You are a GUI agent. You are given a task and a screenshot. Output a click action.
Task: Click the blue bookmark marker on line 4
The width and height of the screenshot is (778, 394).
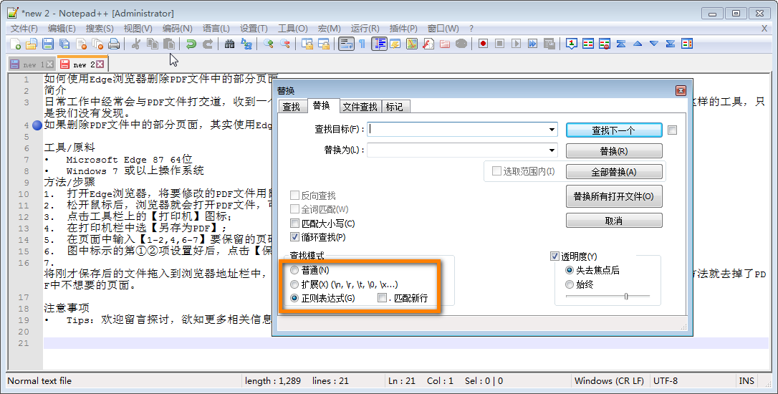37,125
